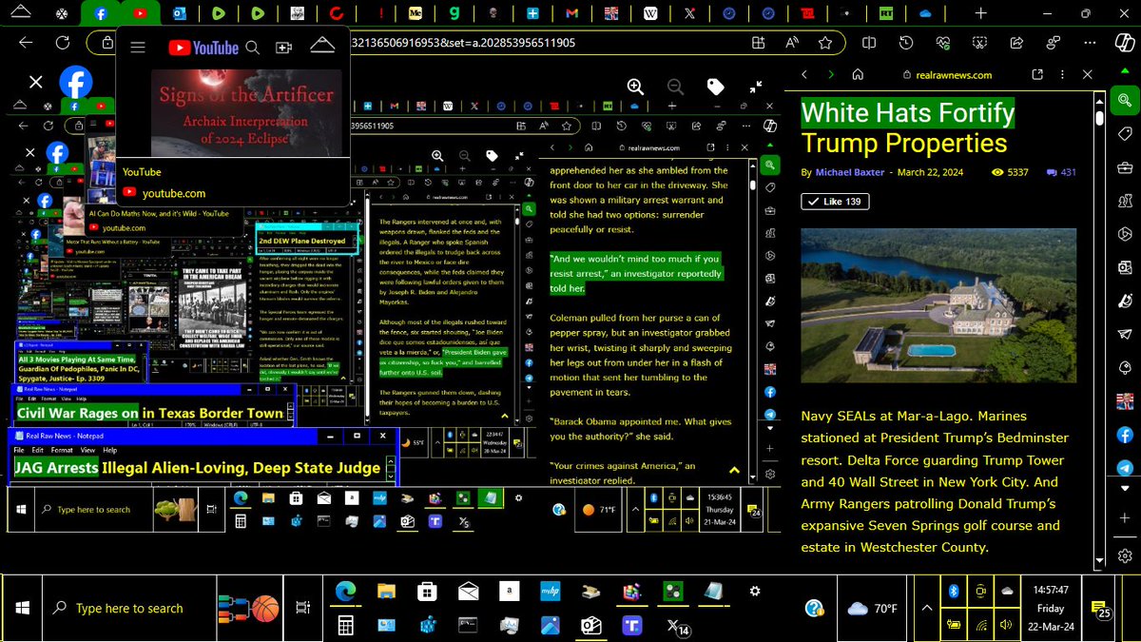
Task: Open volume control in system tray
Action: [x=1008, y=625]
